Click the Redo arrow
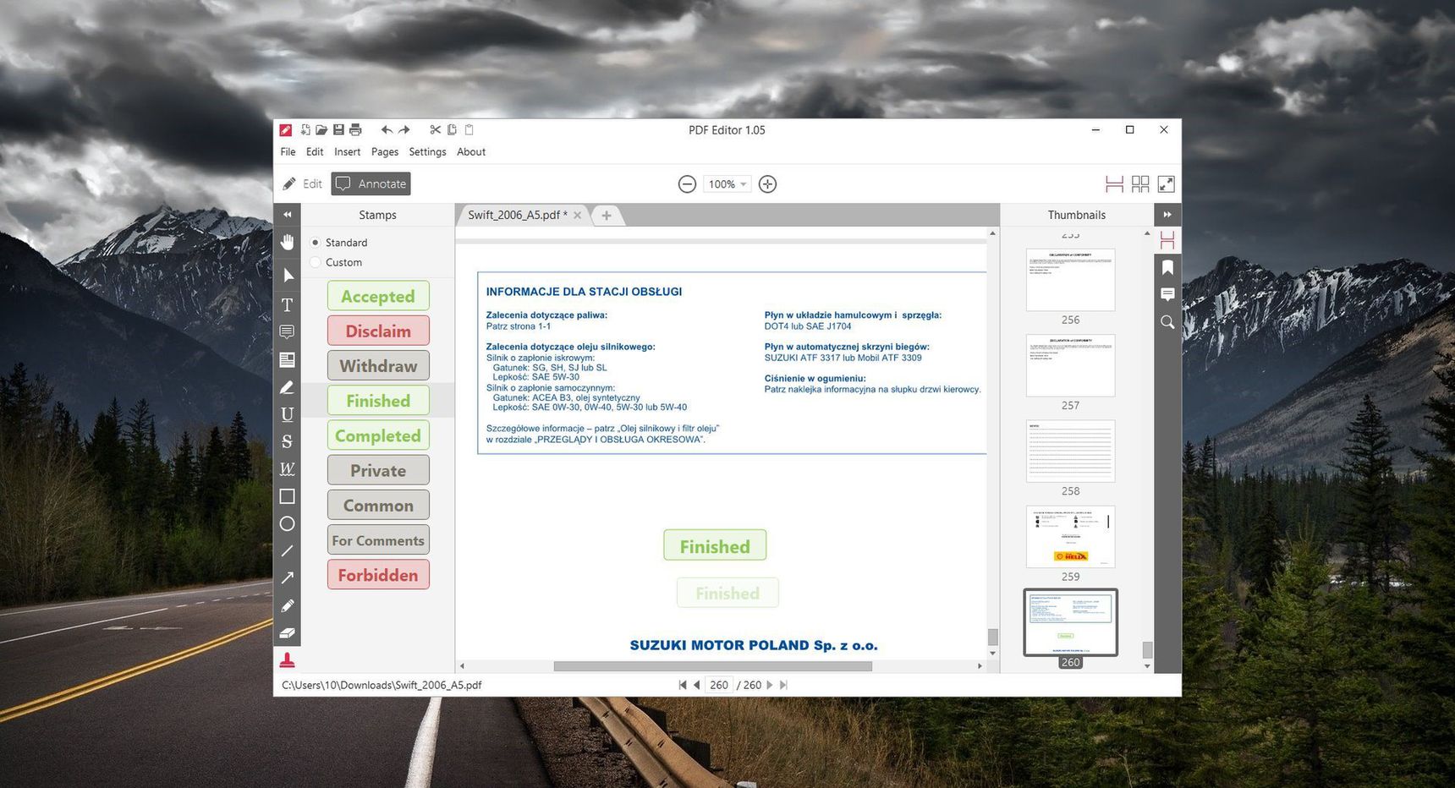The width and height of the screenshot is (1455, 788). pyautogui.click(x=404, y=129)
